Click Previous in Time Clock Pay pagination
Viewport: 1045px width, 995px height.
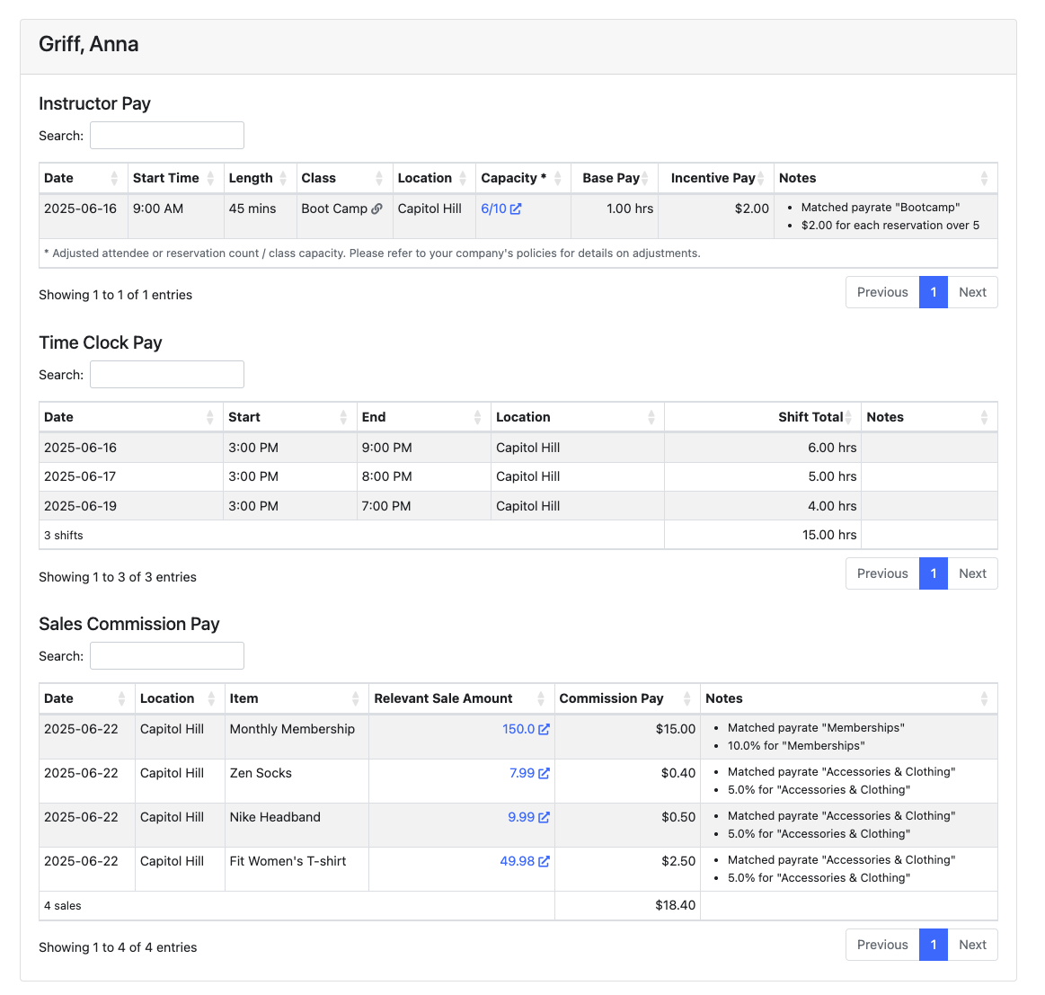[x=882, y=573]
